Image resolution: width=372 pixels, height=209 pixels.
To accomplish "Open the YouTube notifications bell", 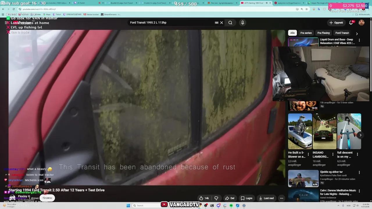I will click(351, 23).
